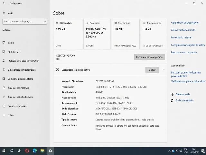Select the Processador card
206x155 pixels.
[x=97, y=34]
